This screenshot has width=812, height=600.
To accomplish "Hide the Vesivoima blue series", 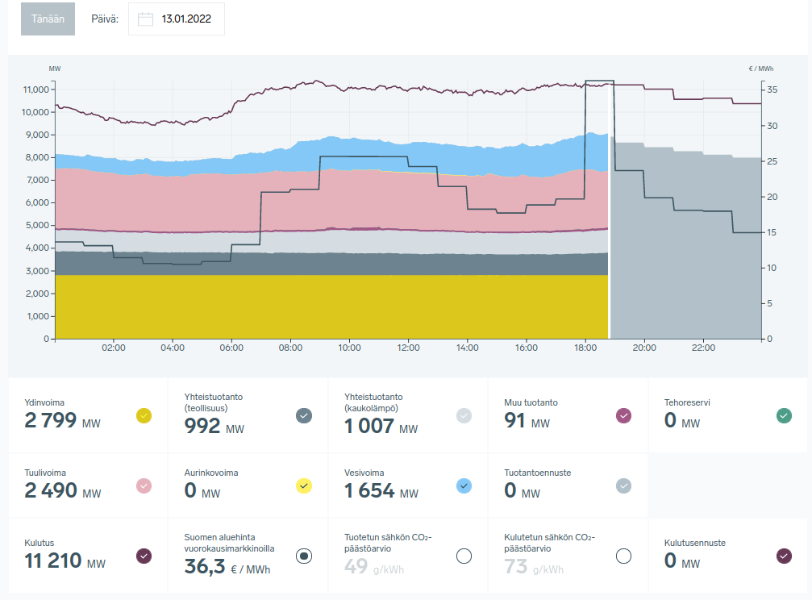I will click(x=464, y=485).
